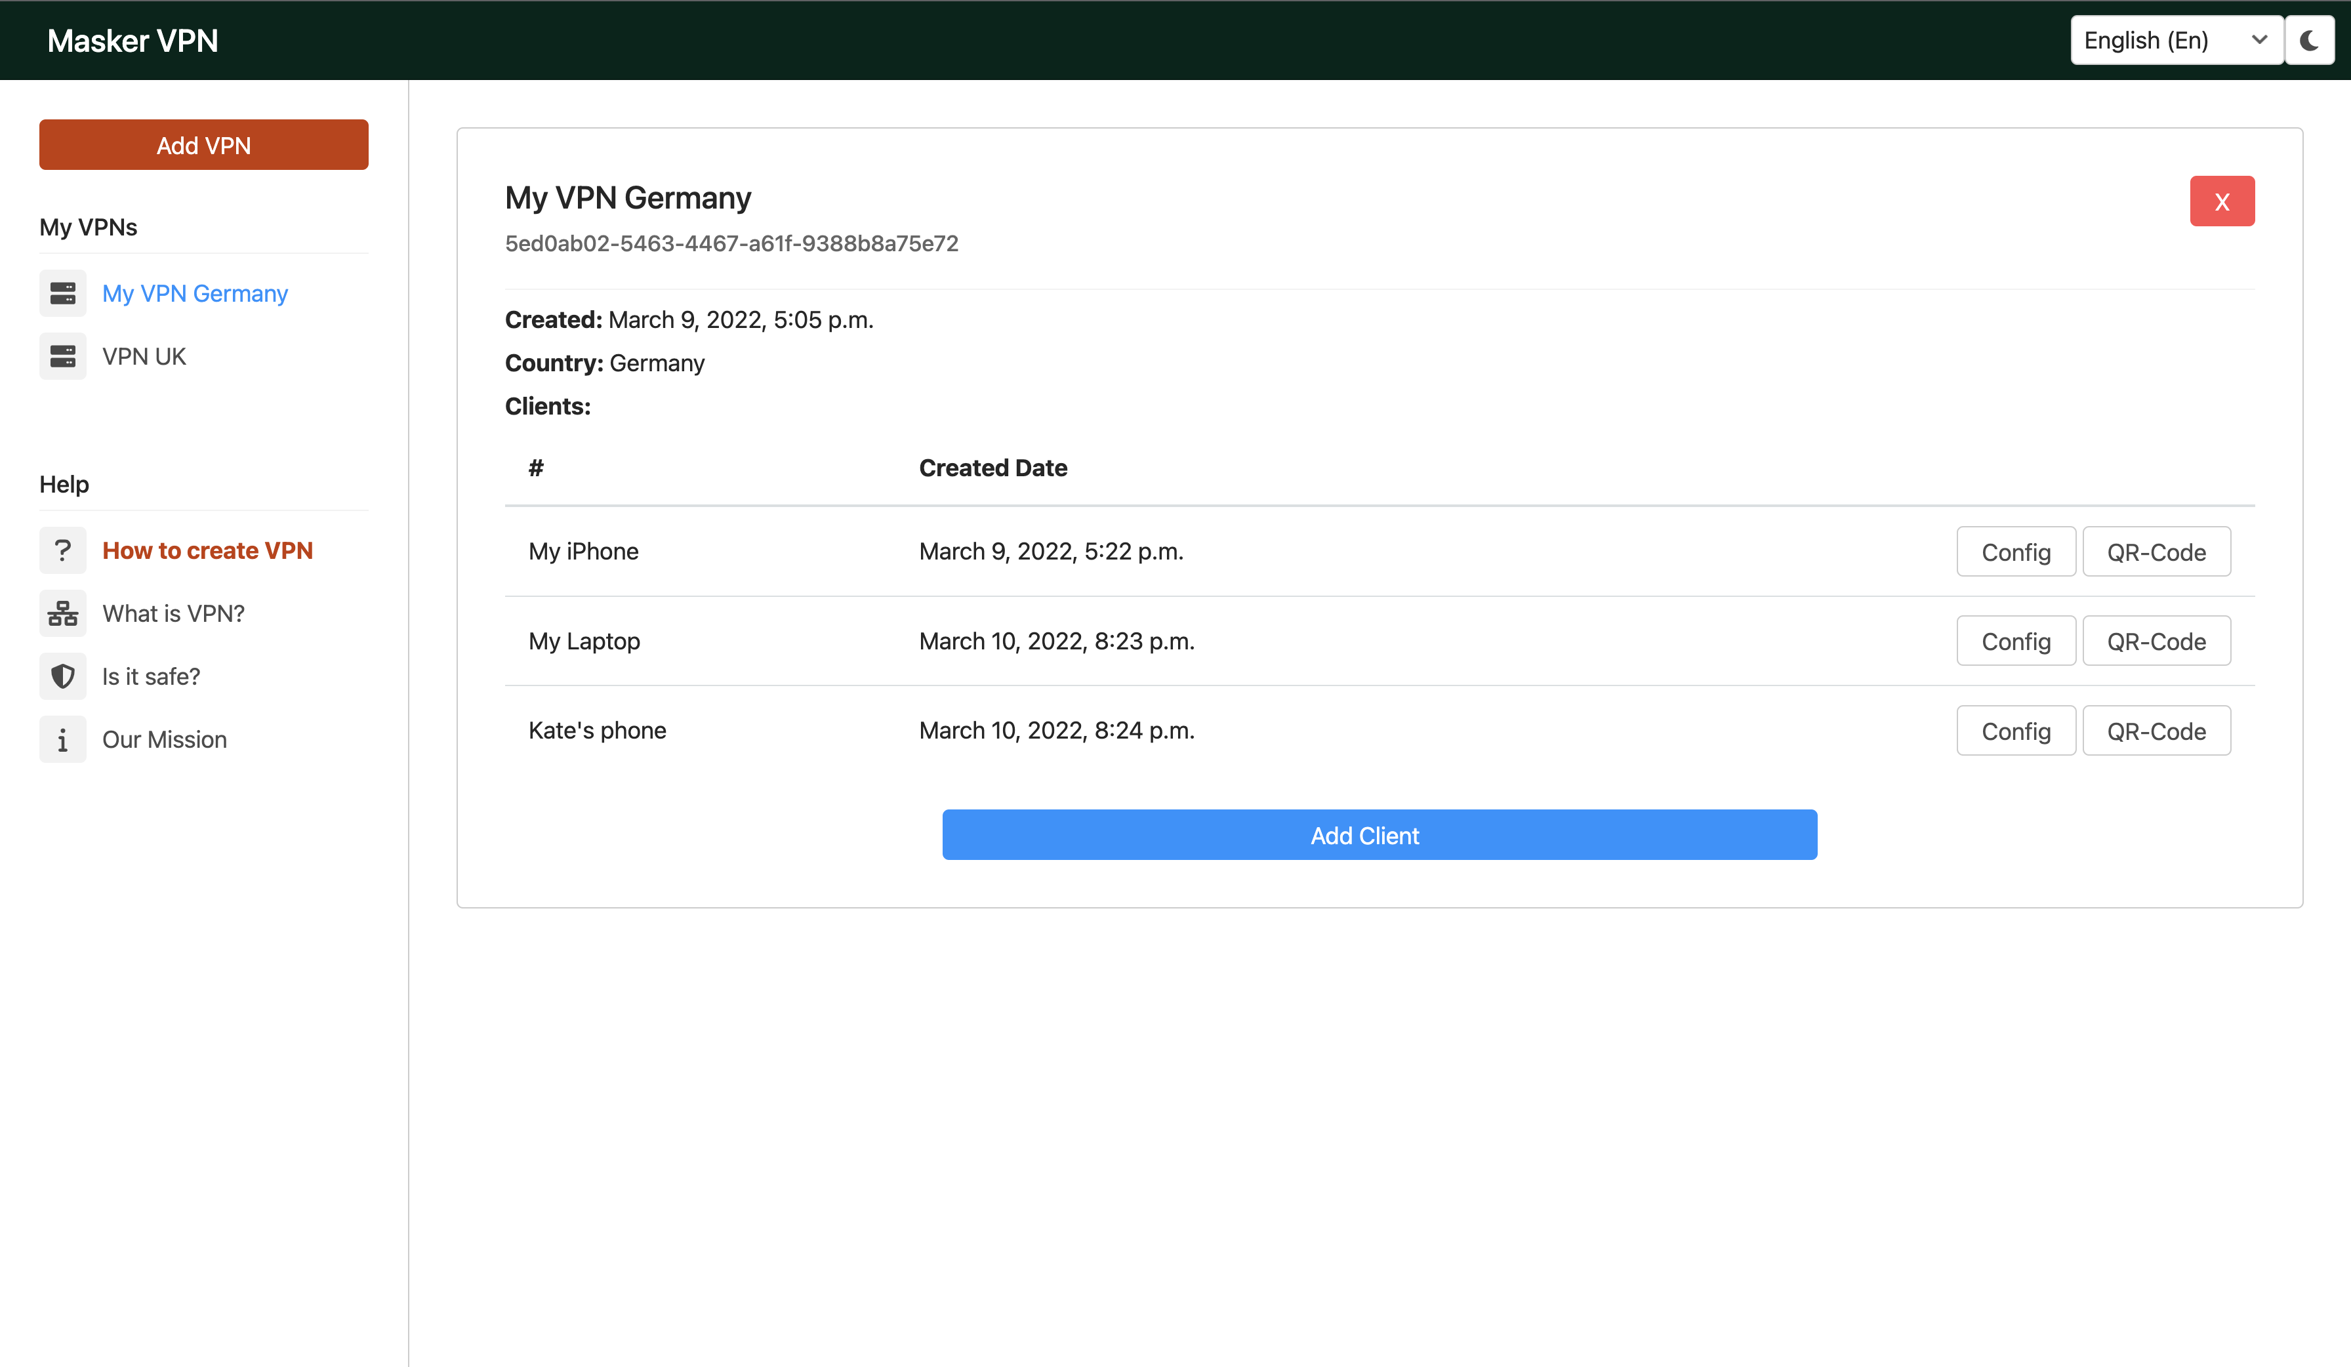Show QR-Code for Kate's phone
Viewport: 2351px width, 1367px height.
tap(2156, 731)
